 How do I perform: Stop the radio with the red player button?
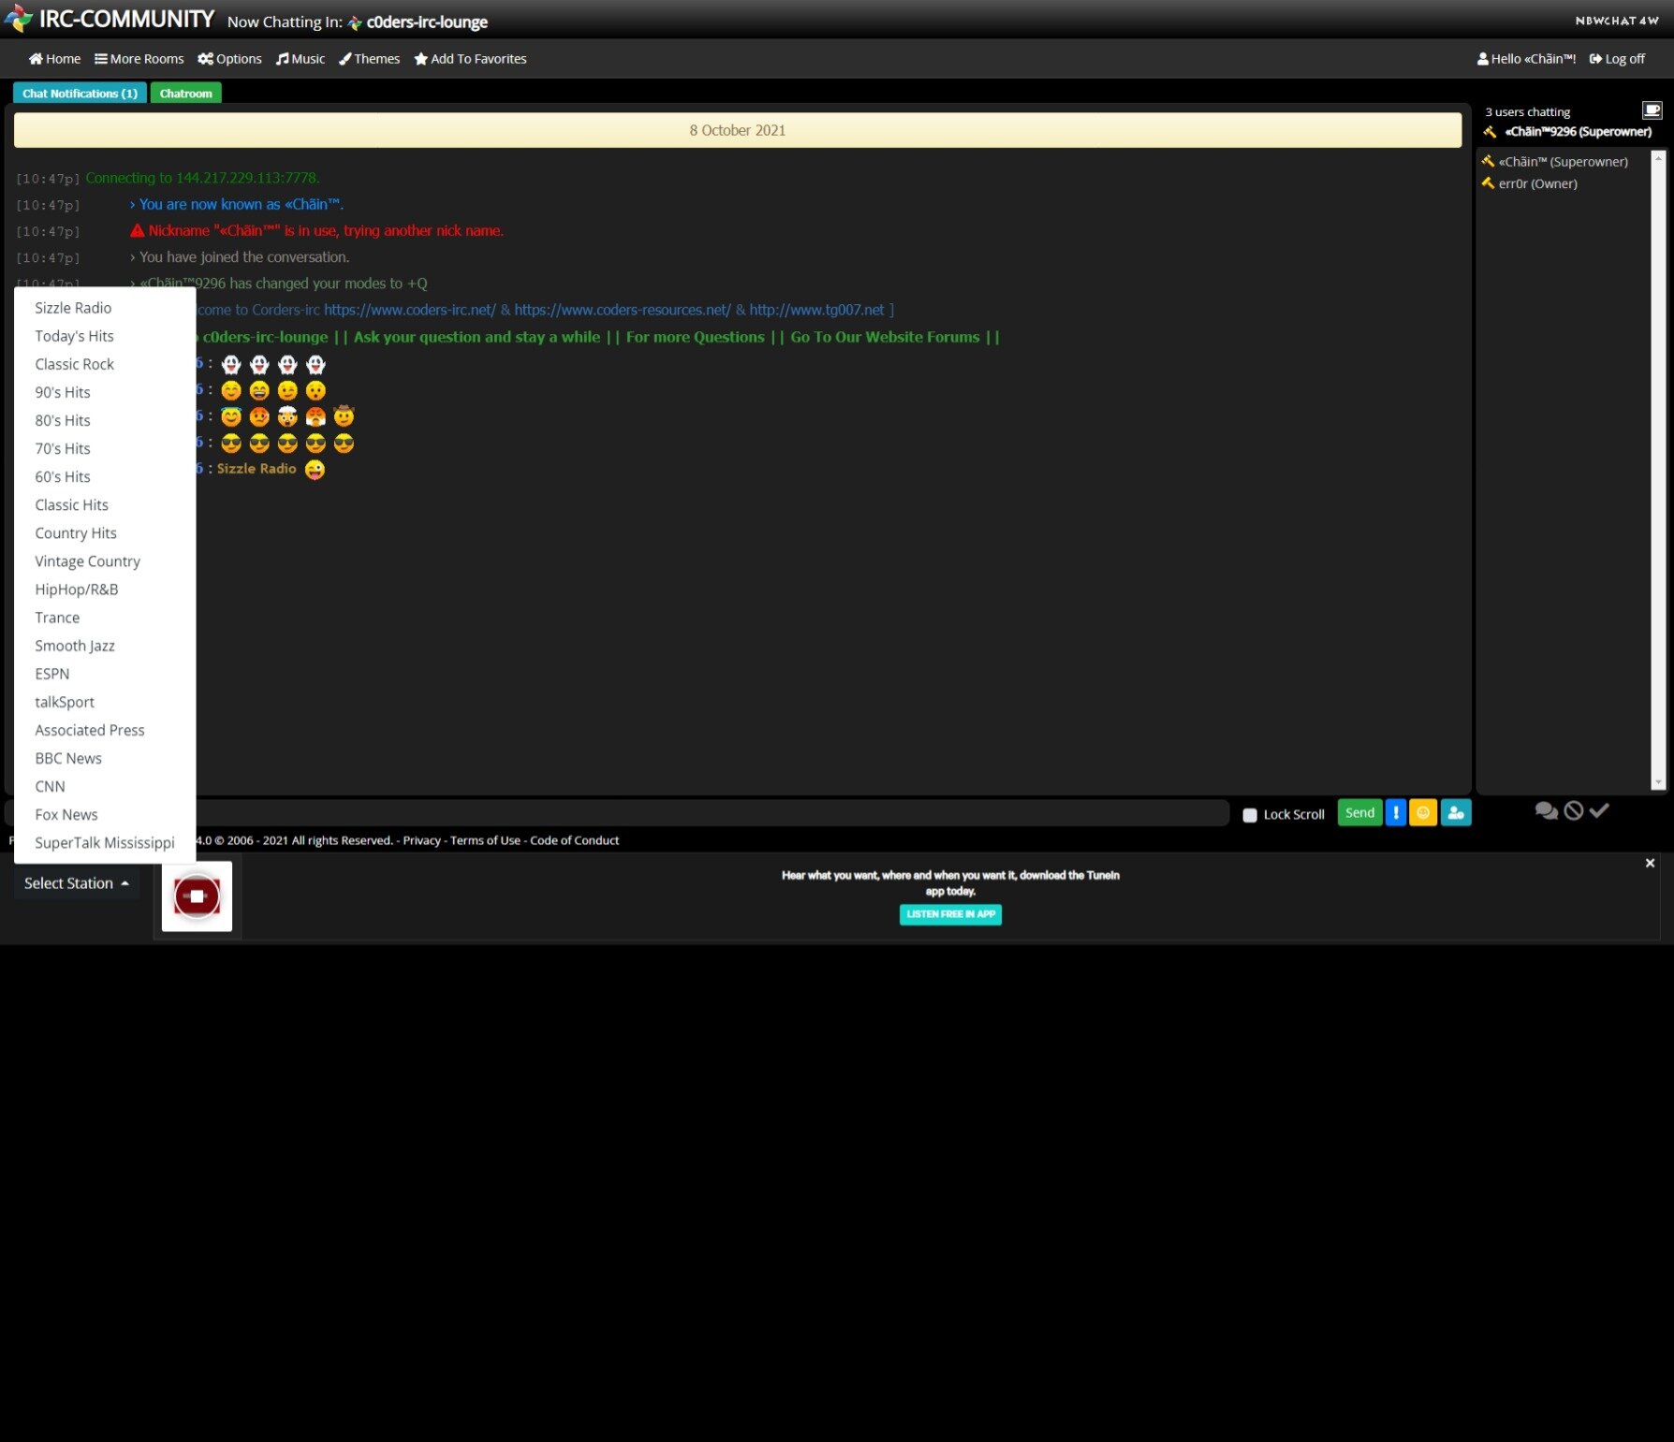click(x=197, y=896)
